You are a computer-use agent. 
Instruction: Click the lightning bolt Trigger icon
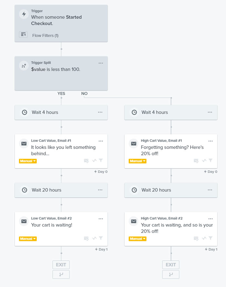click(24, 14)
